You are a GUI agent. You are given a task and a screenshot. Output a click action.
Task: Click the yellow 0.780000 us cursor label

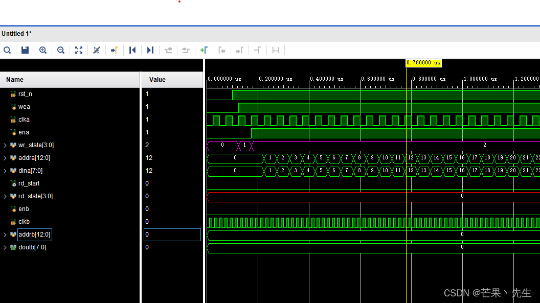point(423,63)
